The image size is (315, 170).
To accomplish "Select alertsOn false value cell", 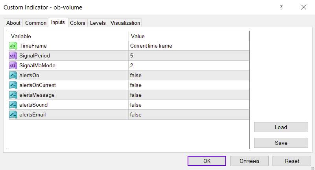I will click(188, 75).
